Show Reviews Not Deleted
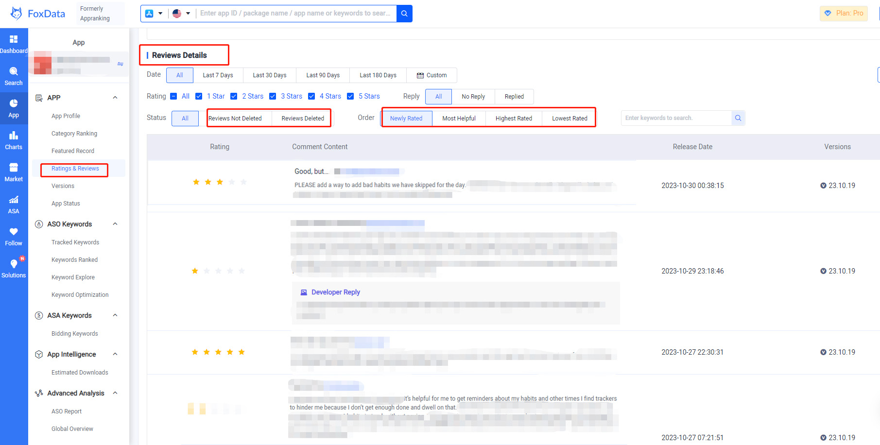 [235, 119]
